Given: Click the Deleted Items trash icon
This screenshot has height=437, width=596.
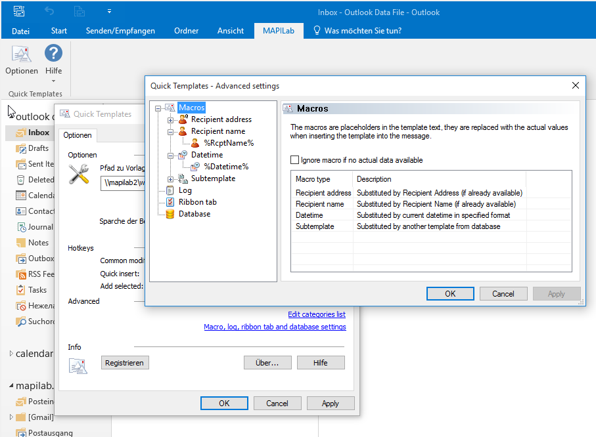Looking at the screenshot, I should [x=20, y=180].
